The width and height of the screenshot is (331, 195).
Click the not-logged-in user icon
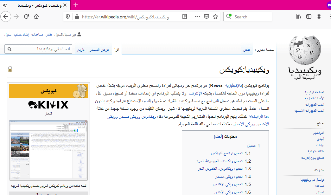point(79,34)
